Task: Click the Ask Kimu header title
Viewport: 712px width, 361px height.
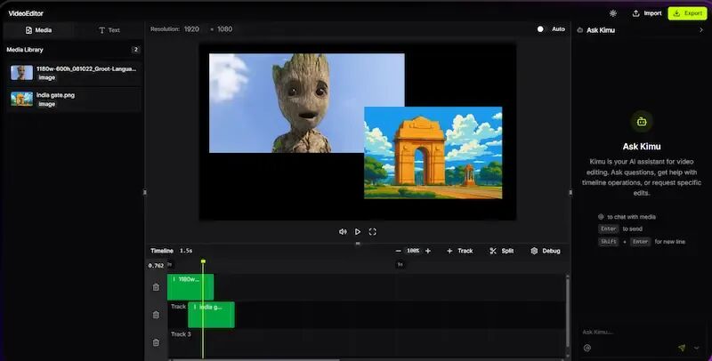Action: tap(600, 30)
